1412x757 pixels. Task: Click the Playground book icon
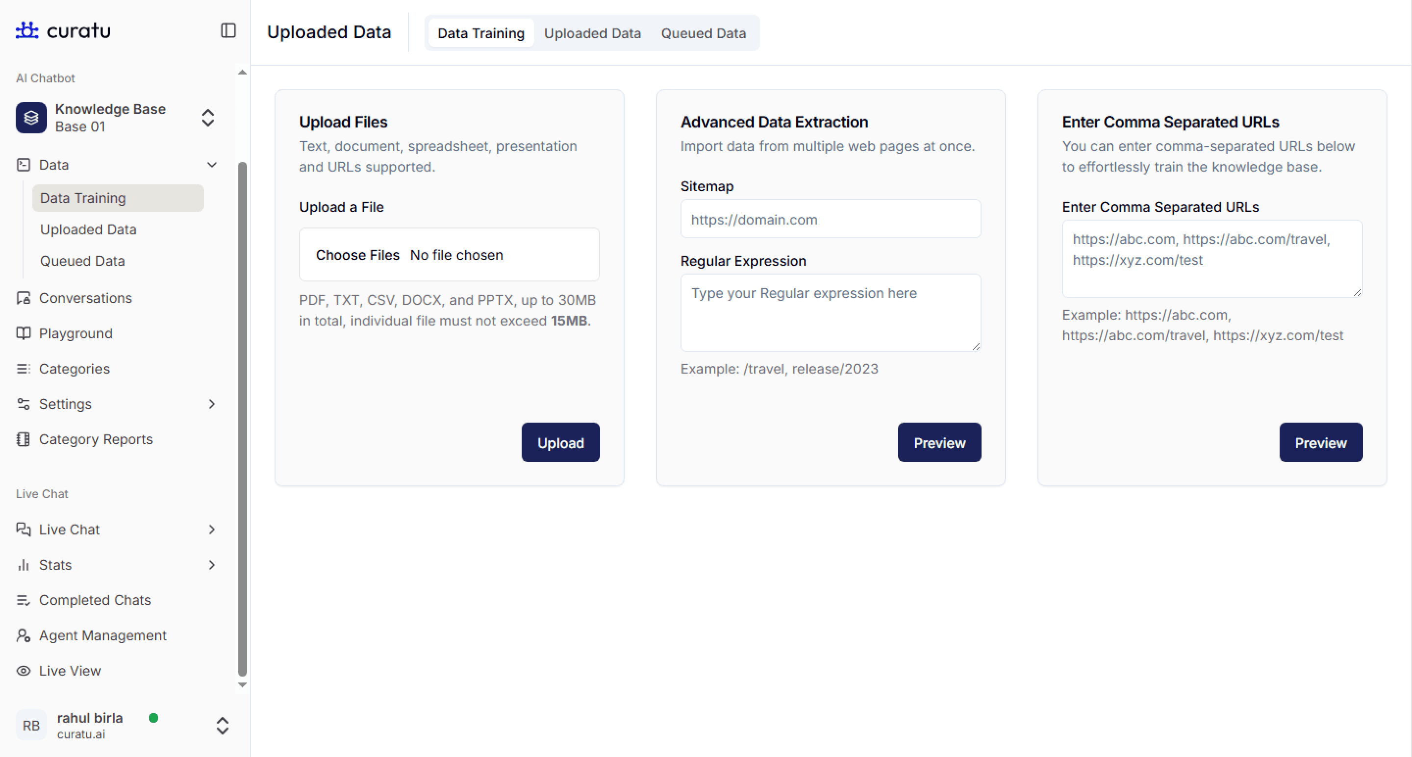point(23,333)
